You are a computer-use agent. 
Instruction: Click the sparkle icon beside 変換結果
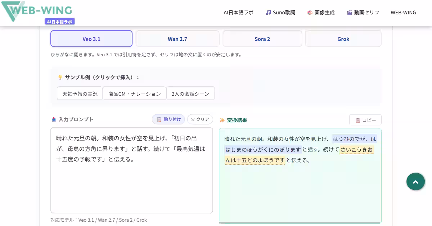tap(222, 120)
